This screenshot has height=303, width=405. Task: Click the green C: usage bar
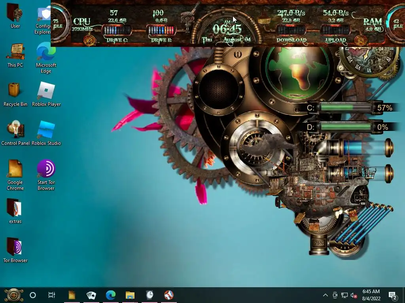345,107
